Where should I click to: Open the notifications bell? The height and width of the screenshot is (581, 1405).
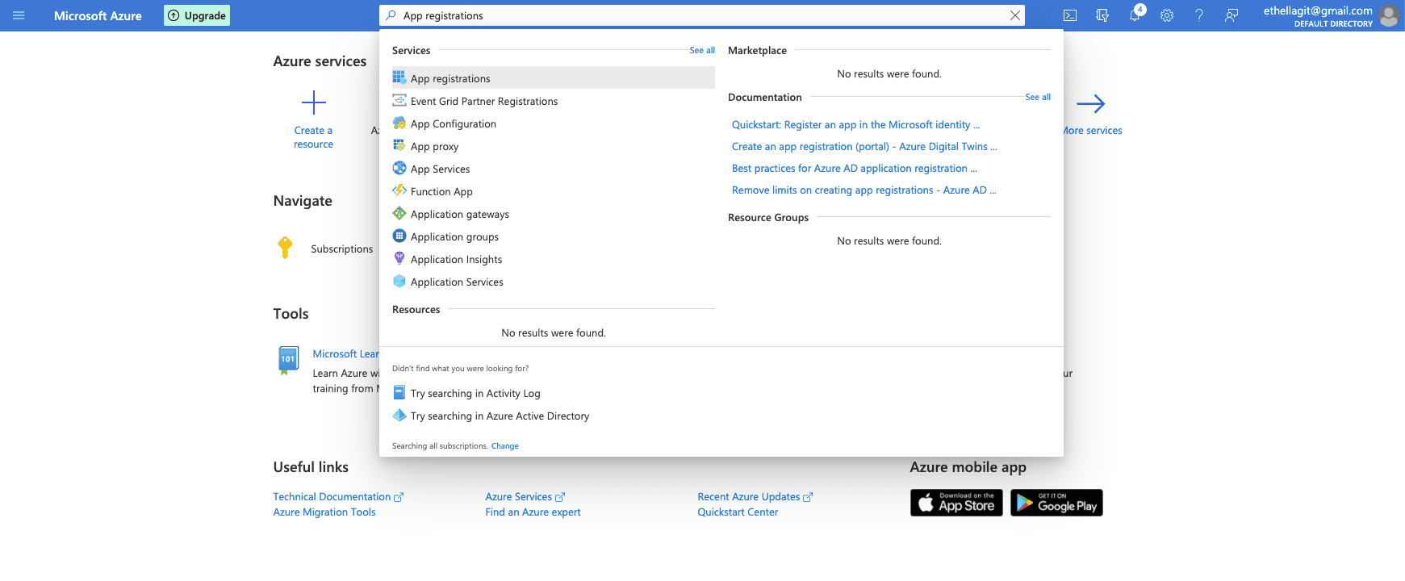(1135, 15)
